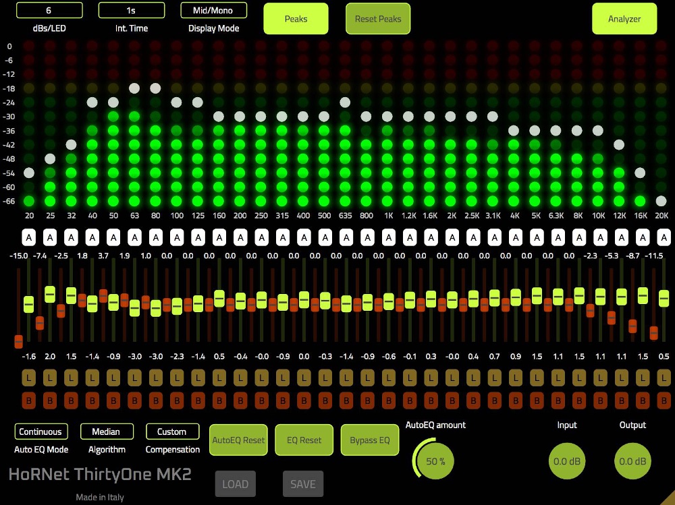Image resolution: width=675 pixels, height=505 pixels.
Task: Adjust the AutoEQ amount knob set to 50%
Action: [x=434, y=461]
